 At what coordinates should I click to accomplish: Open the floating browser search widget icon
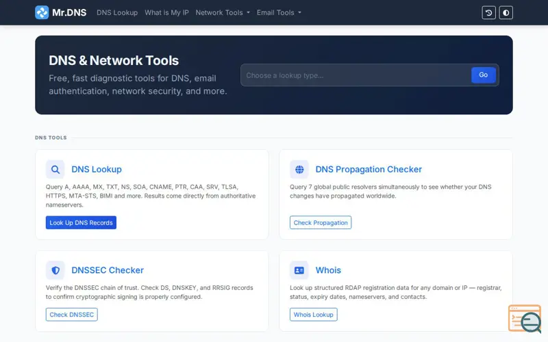[x=525, y=319]
